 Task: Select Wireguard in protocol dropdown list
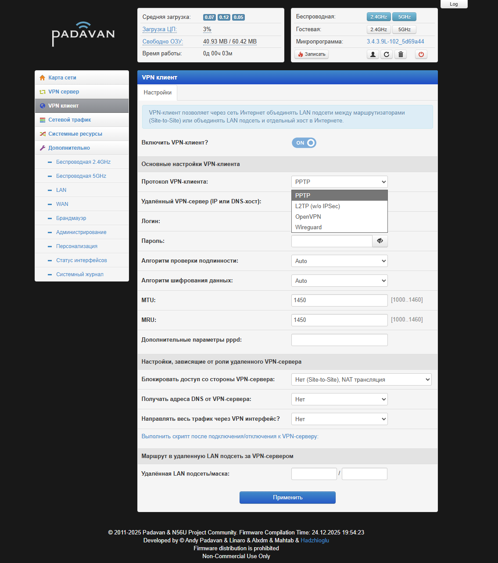click(308, 227)
